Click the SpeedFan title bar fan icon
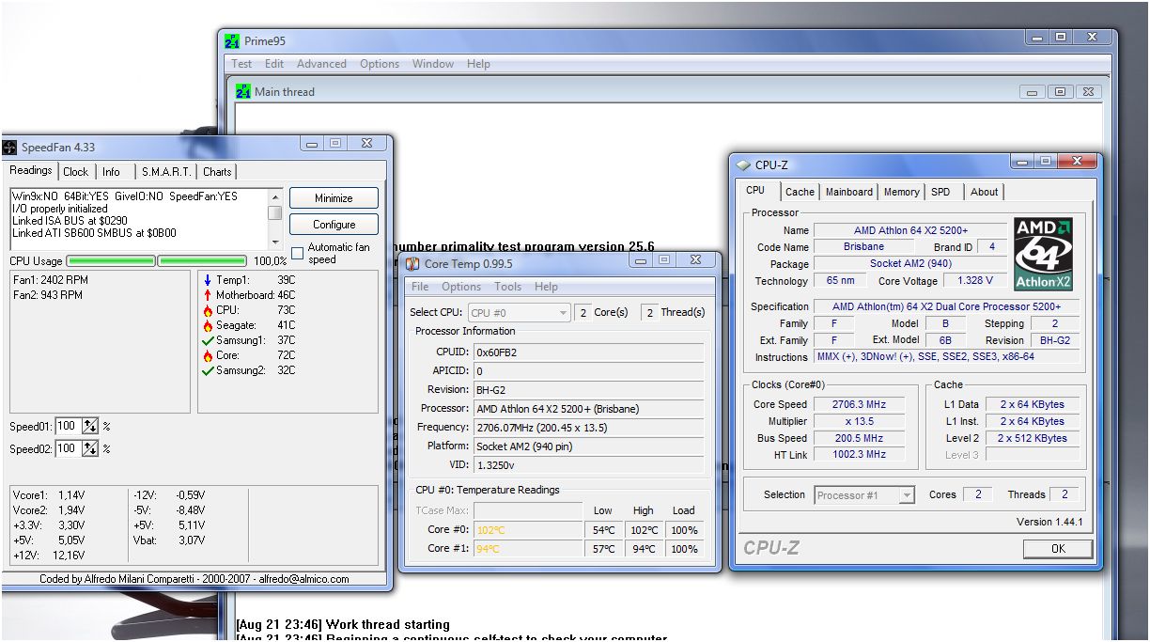 click(x=9, y=148)
